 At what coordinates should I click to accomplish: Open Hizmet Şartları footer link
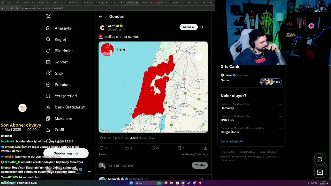[228, 152]
